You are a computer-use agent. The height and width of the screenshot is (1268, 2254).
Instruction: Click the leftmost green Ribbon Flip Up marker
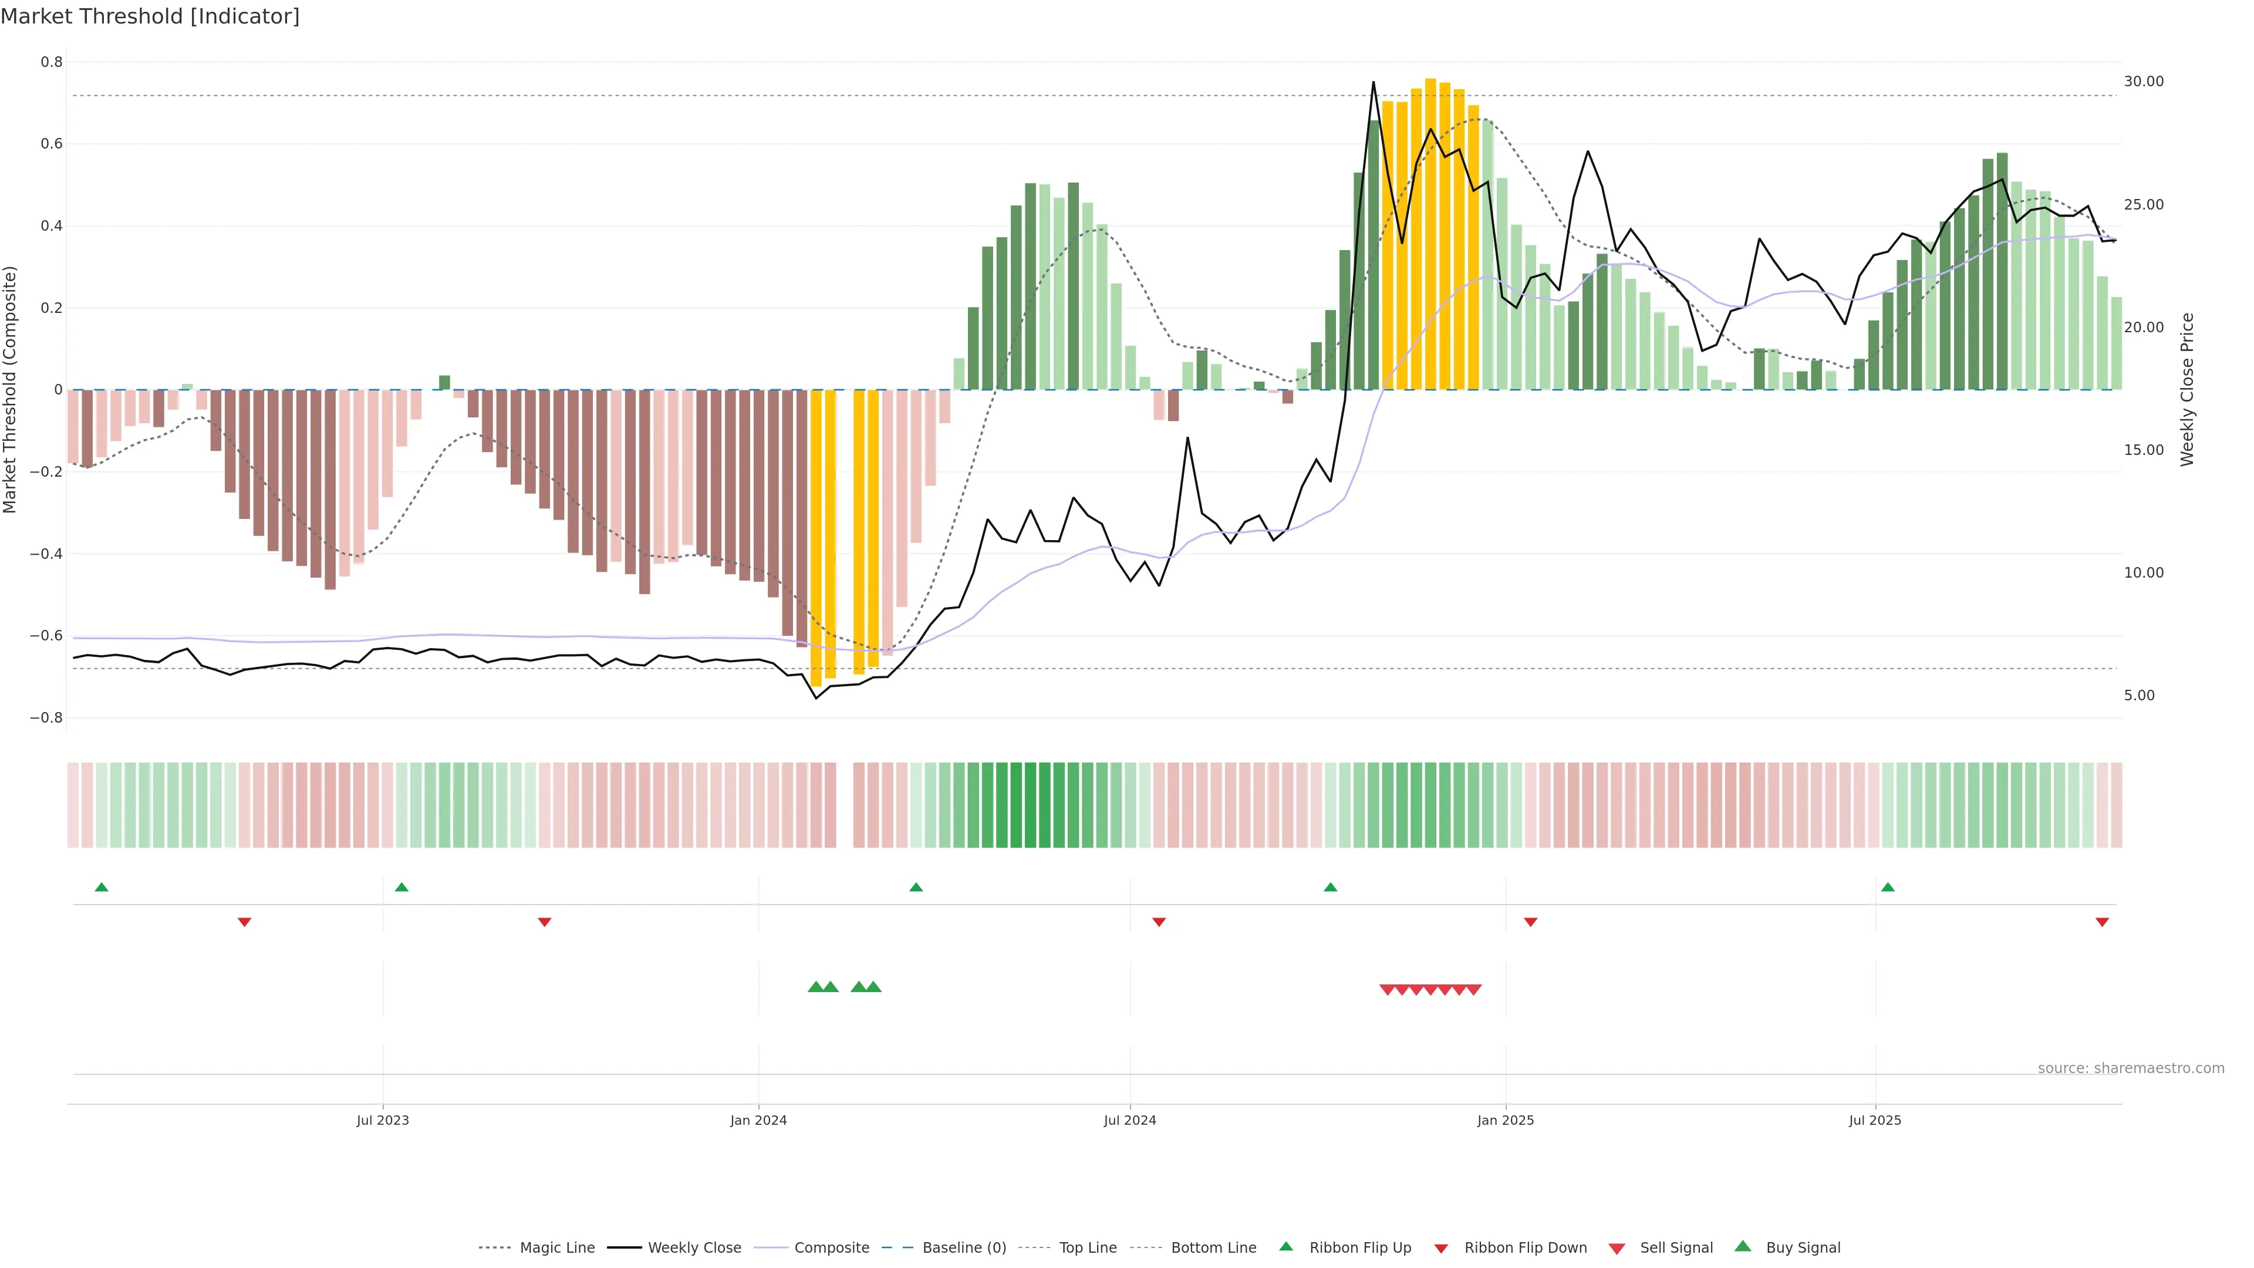click(102, 888)
